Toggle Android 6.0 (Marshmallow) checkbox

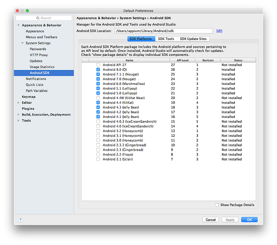click(98, 84)
